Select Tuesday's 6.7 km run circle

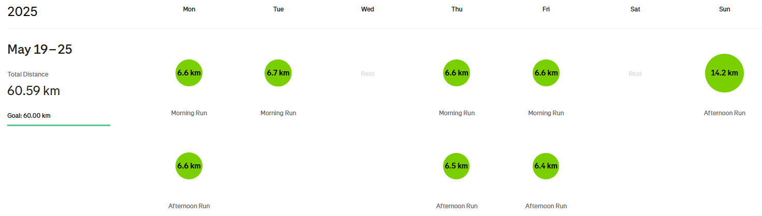(x=278, y=73)
